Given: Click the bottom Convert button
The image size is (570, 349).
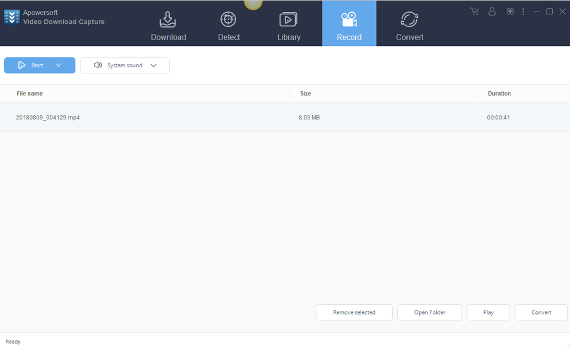Looking at the screenshot, I should coord(541,312).
